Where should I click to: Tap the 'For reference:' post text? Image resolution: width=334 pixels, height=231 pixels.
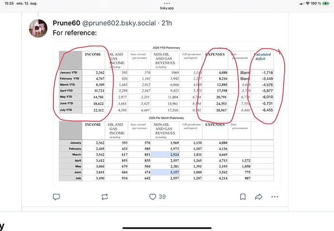click(x=75, y=33)
